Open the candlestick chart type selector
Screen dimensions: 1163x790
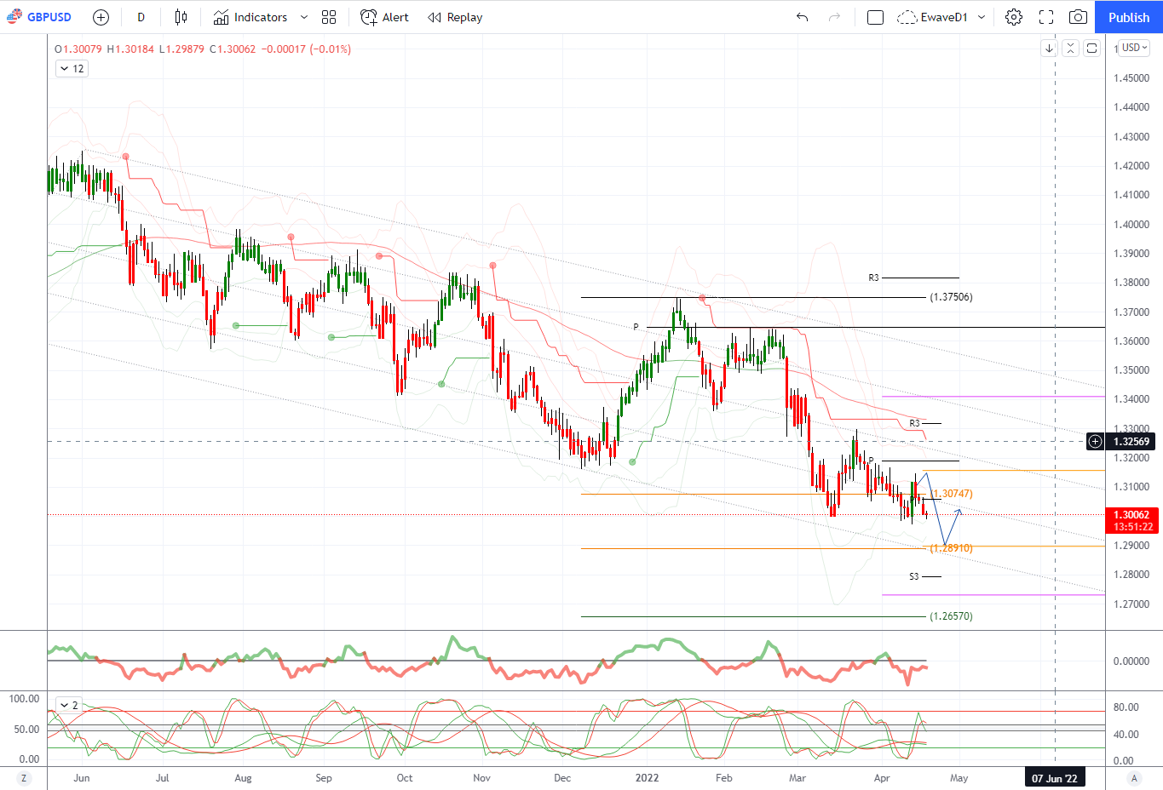(x=181, y=17)
